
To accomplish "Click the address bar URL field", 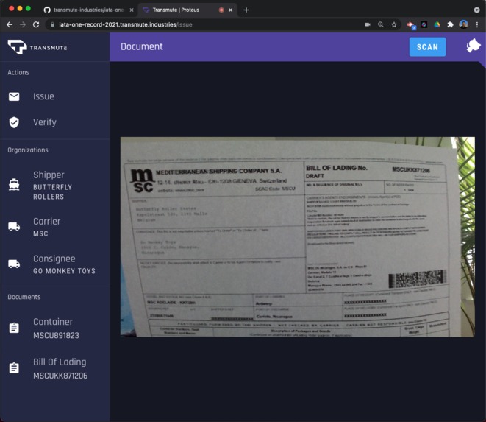I will 204,24.
